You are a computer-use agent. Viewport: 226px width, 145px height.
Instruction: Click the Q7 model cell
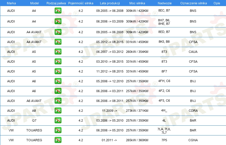click(x=34, y=120)
